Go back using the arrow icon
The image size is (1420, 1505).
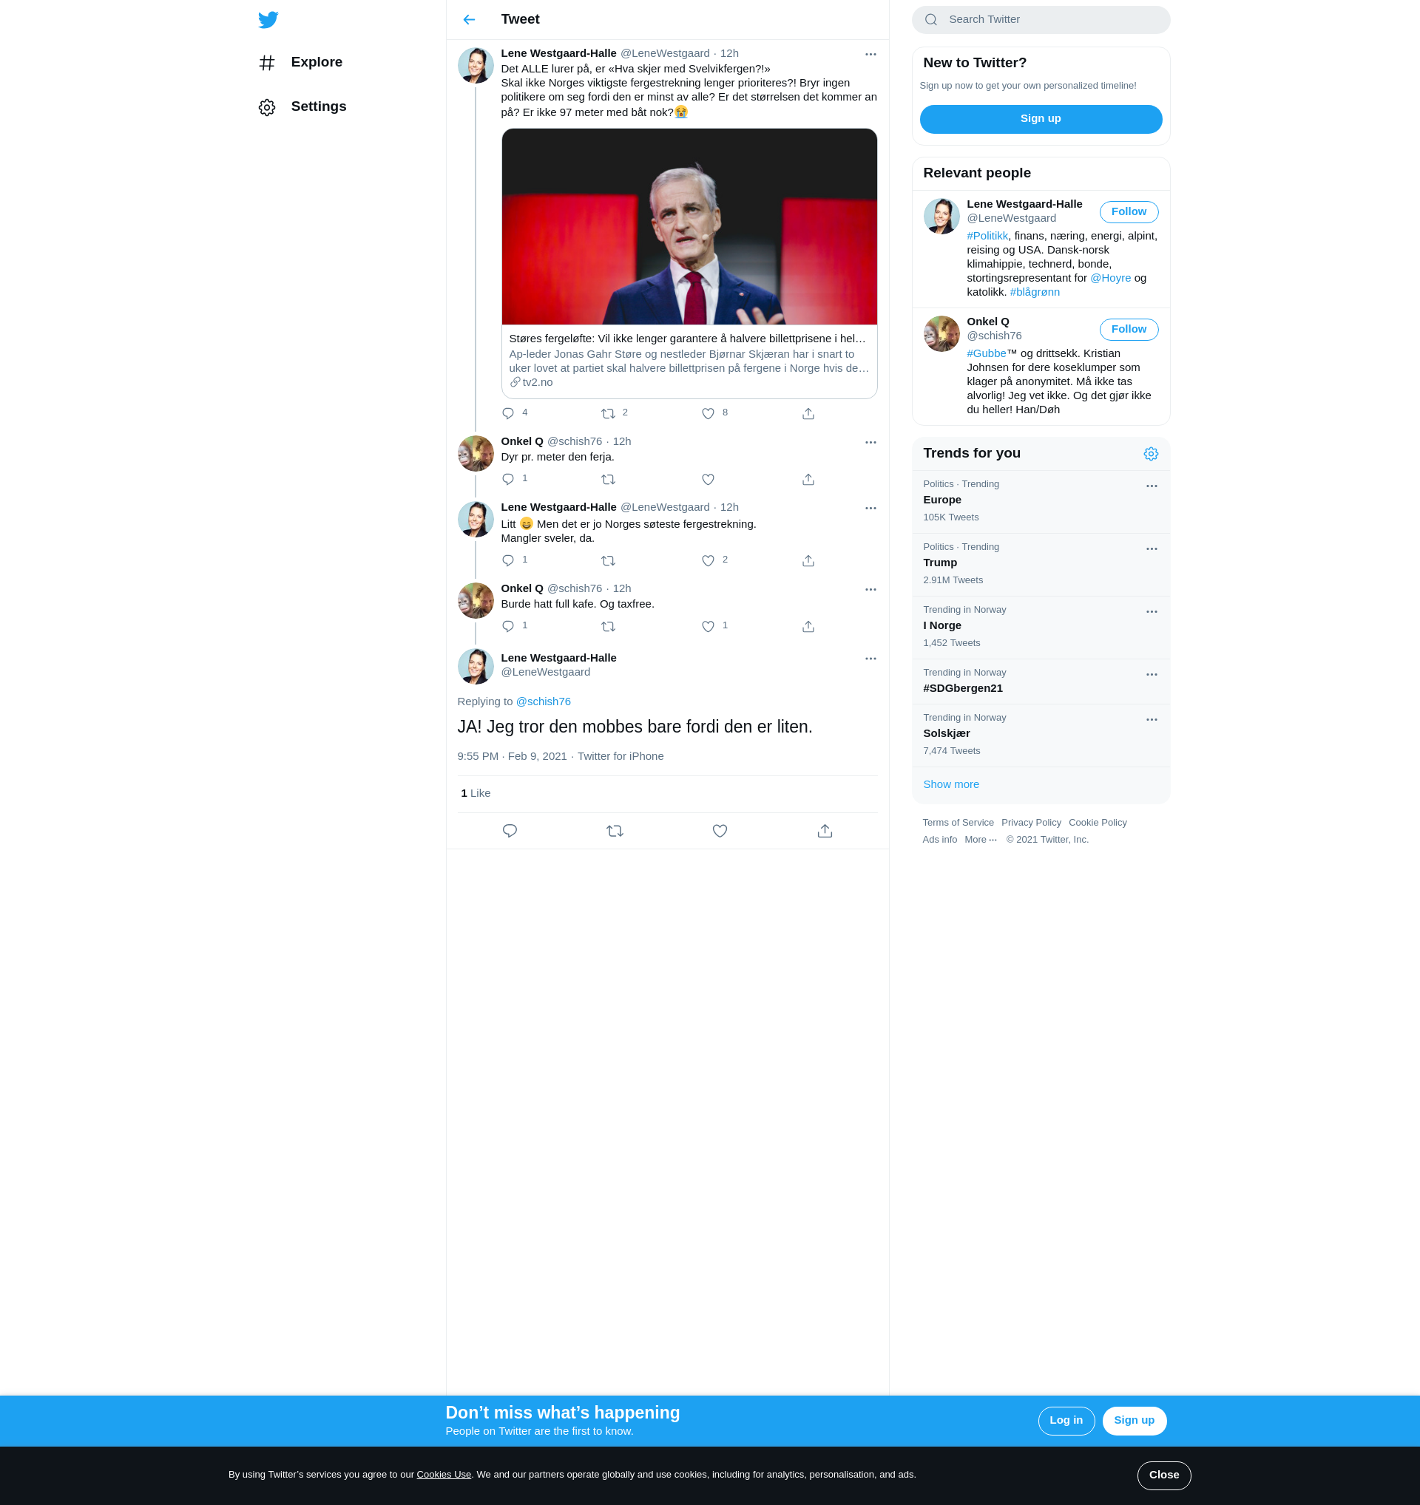coord(470,20)
